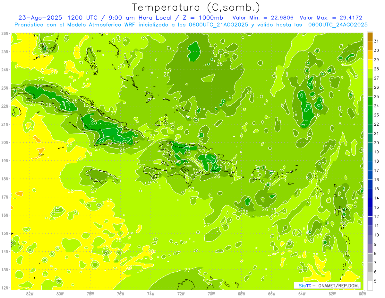Click the '26N' latitude label

tap(4, 33)
